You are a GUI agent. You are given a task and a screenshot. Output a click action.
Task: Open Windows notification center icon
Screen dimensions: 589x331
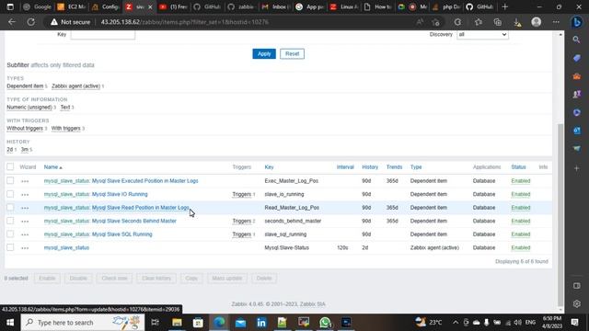click(574, 323)
